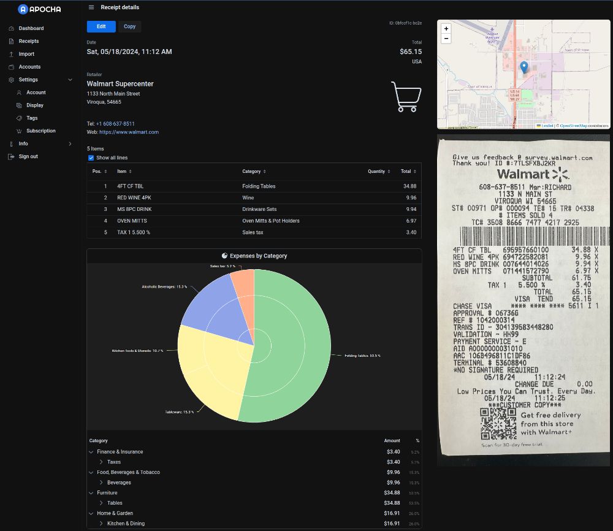Open Account settings
Screen dimensions: 613x531
(36, 92)
